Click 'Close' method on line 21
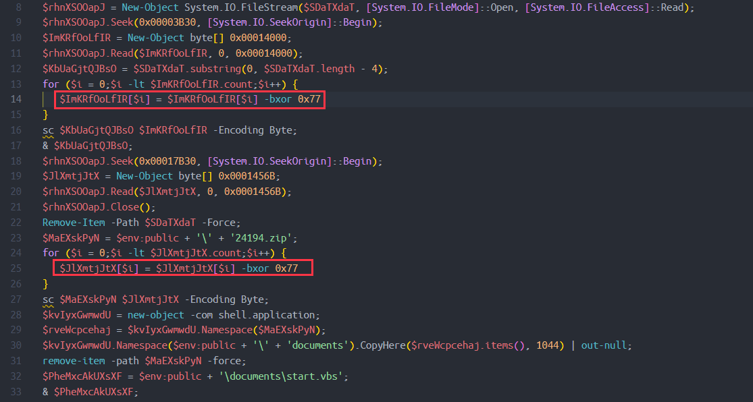 (124, 207)
